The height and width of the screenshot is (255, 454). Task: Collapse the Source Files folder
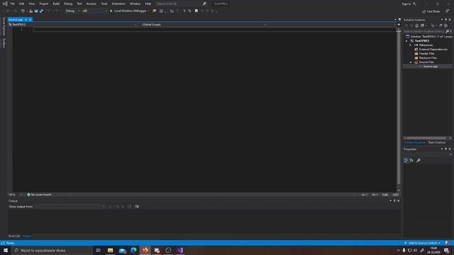(x=411, y=62)
